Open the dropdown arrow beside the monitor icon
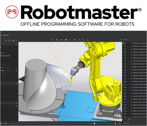147x126 pixels. [x=16, y=40]
